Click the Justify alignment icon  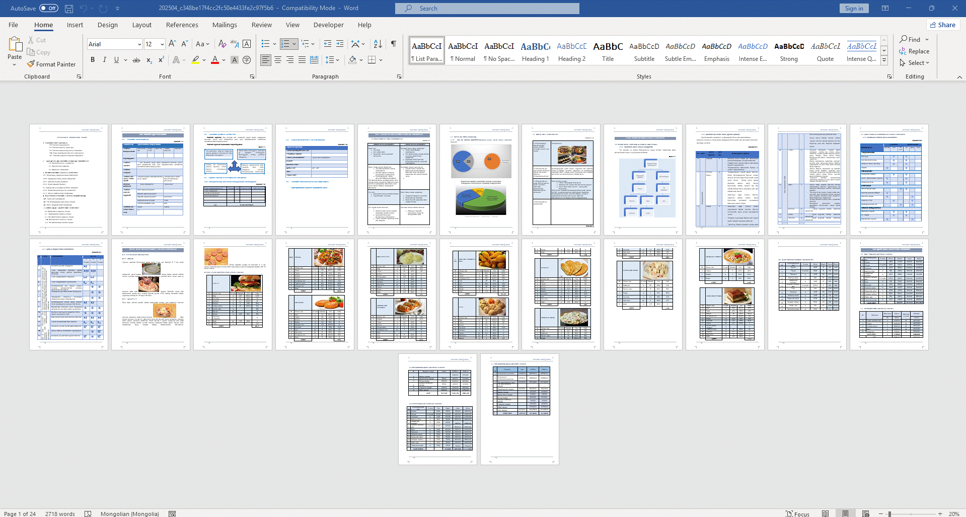click(302, 60)
